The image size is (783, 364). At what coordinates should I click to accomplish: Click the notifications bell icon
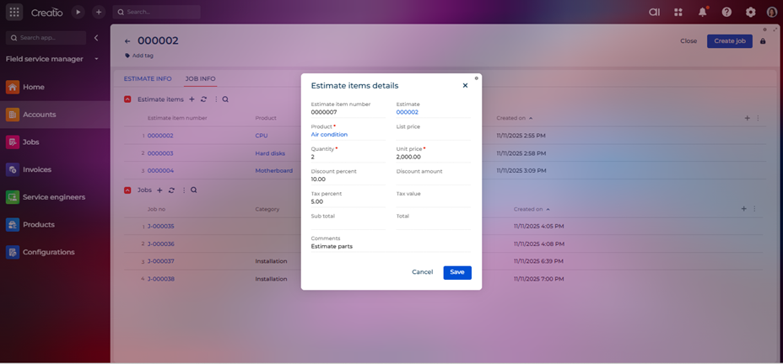pos(702,13)
